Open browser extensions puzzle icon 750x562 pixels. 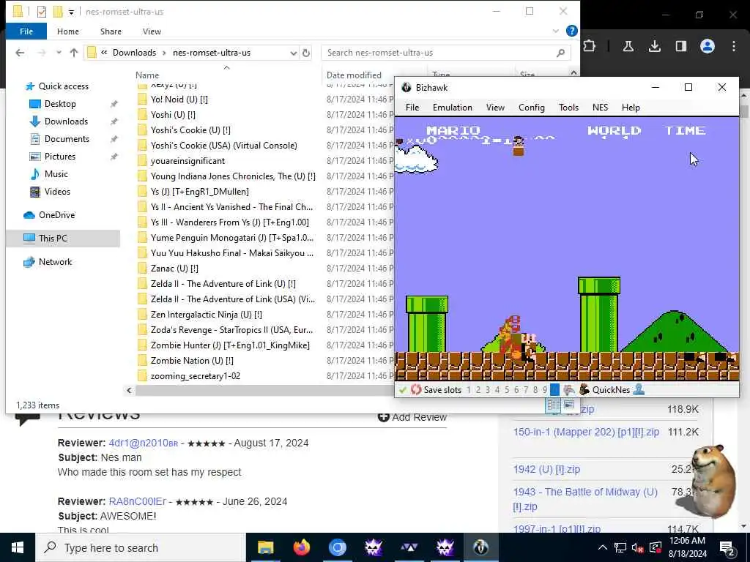pos(590,46)
